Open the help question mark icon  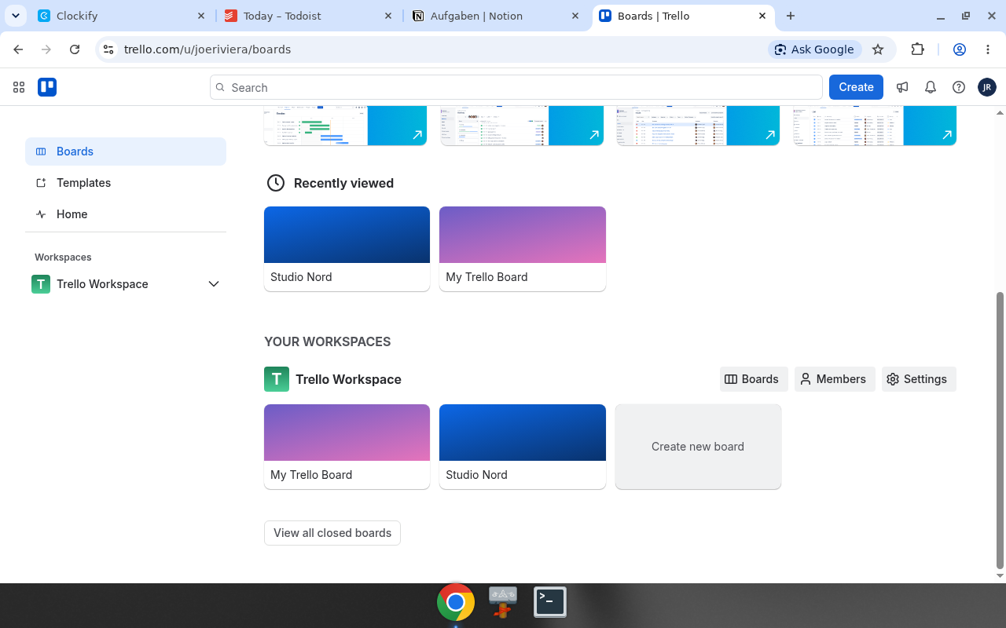959,87
